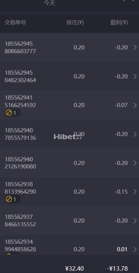Click the 投注(¥) column header
This screenshot has height=273, width=139.
pos(75,22)
